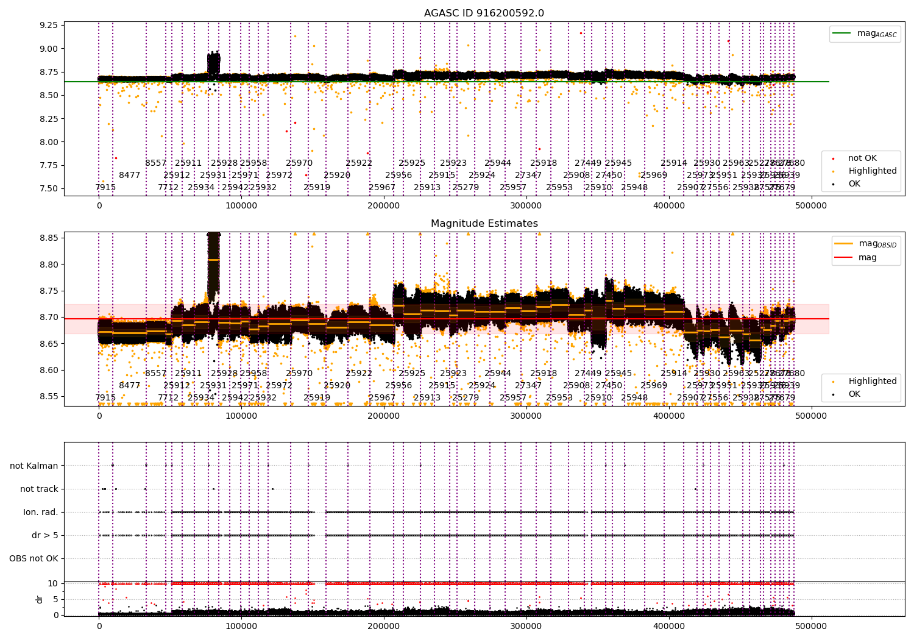Click the 9.25 tick on top plot y-axis
This screenshot has height=640, width=914.
tap(48, 26)
